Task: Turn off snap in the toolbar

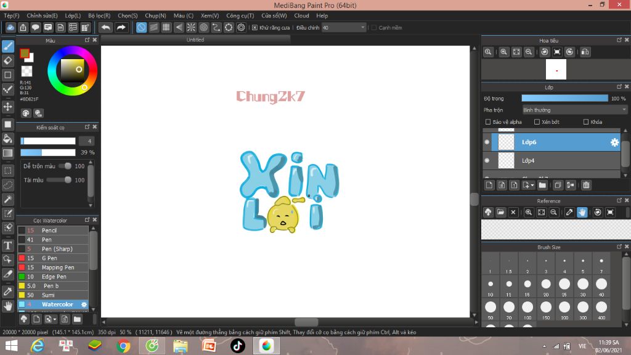Action: [141, 27]
